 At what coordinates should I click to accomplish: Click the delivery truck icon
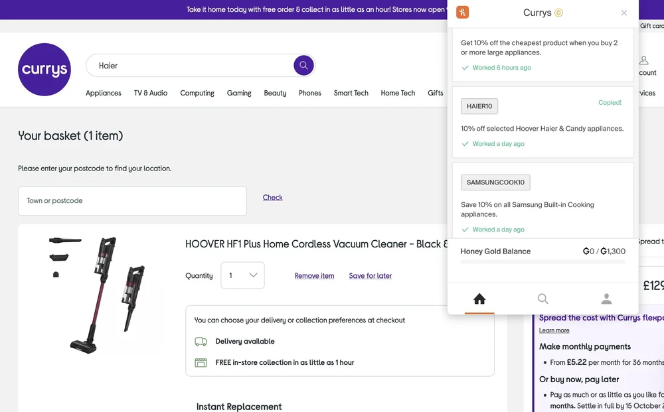pyautogui.click(x=201, y=342)
